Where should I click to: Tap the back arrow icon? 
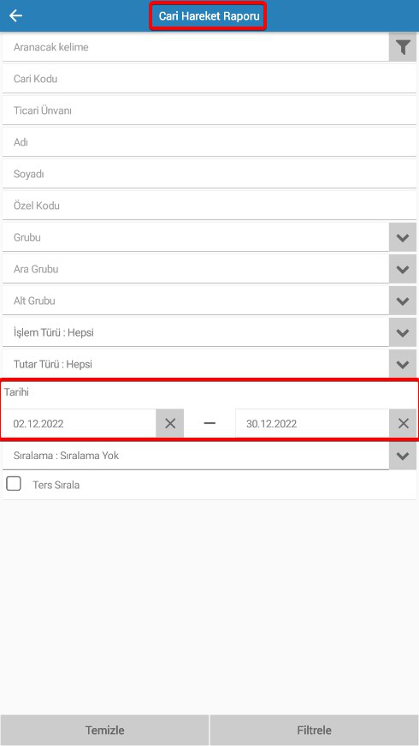(x=15, y=15)
